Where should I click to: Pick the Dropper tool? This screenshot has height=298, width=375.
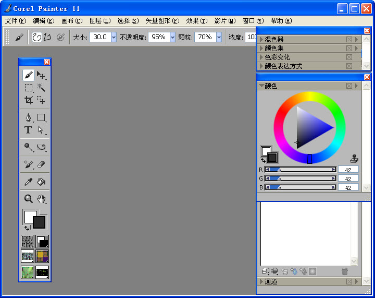click(29, 182)
